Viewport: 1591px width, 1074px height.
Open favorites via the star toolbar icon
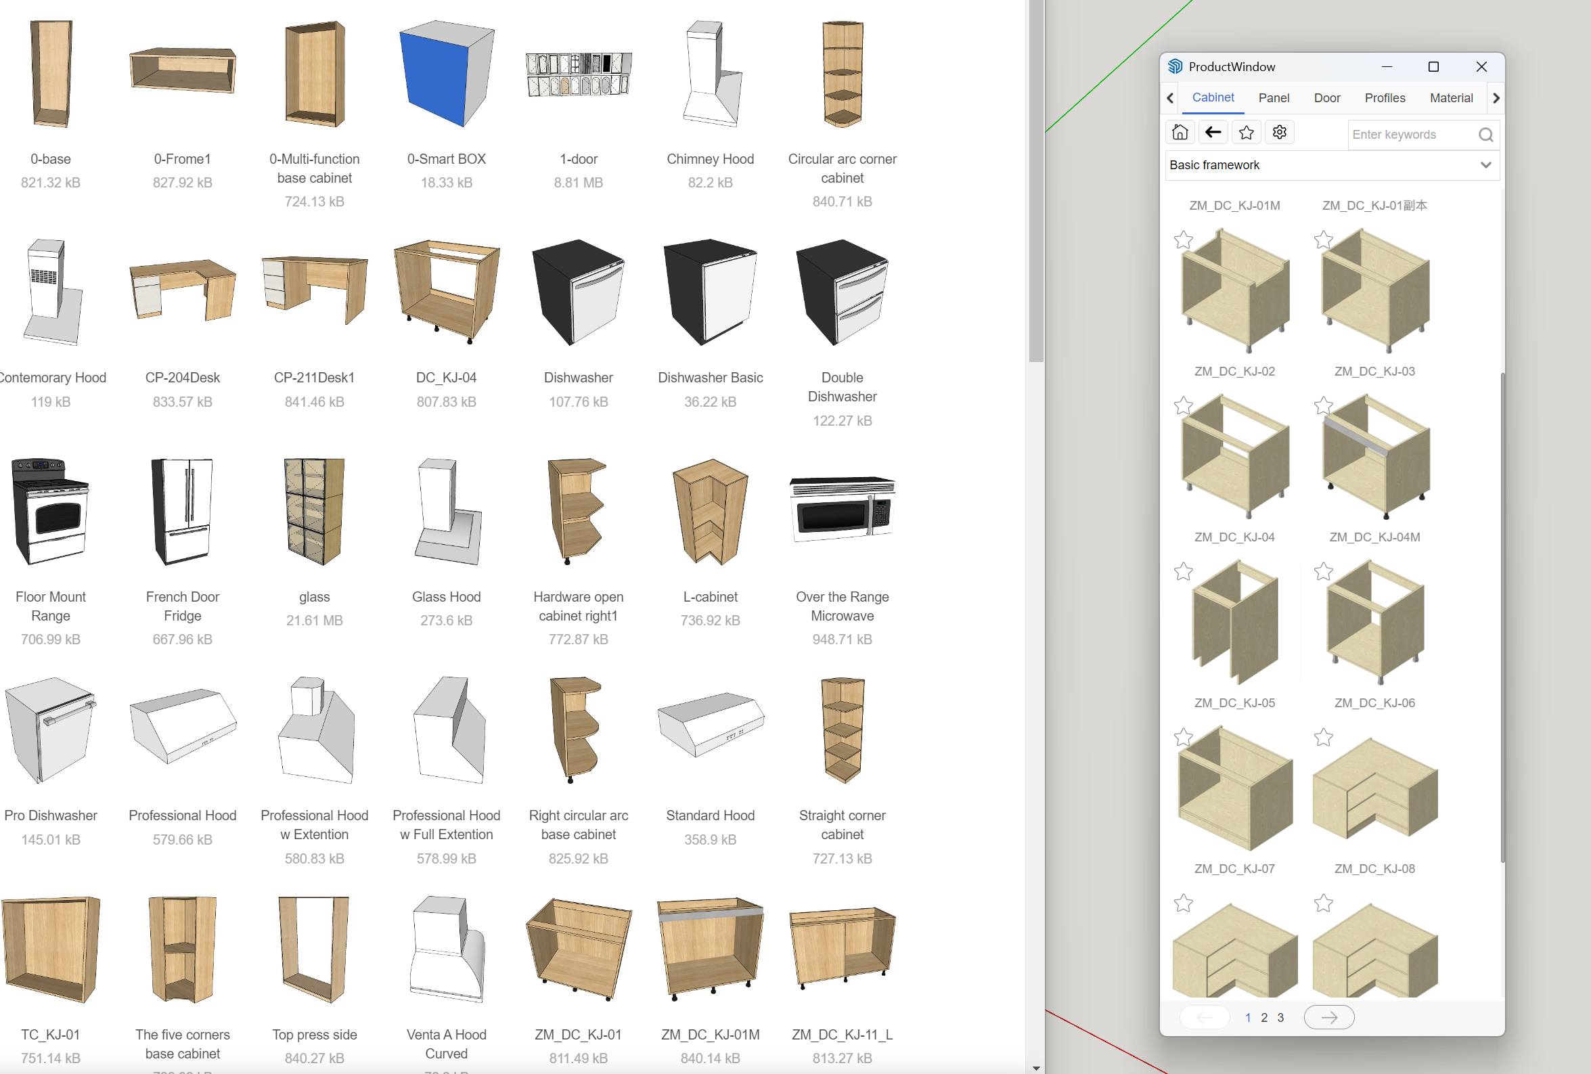pyautogui.click(x=1247, y=132)
